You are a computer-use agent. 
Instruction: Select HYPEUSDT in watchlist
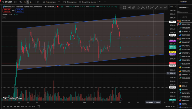pos(185,97)
